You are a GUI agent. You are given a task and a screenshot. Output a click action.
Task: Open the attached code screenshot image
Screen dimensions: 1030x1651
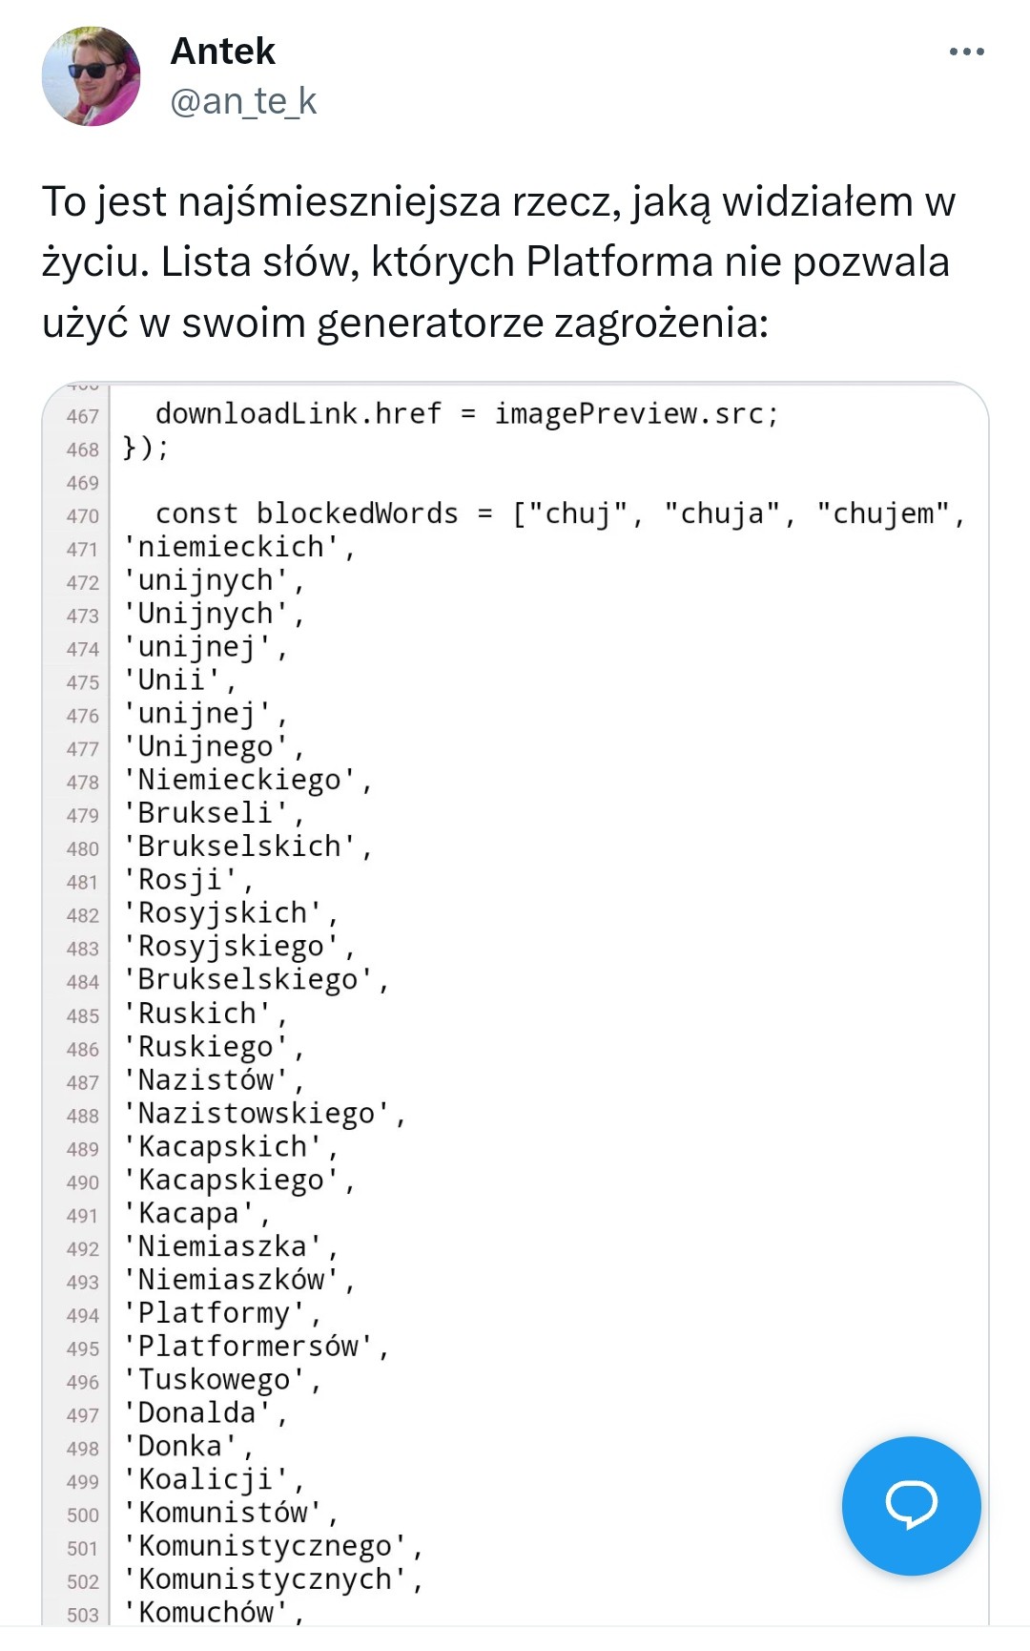click(x=515, y=1003)
